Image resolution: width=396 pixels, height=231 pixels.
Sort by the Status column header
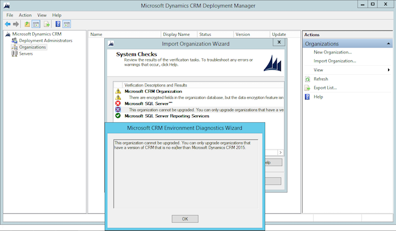(x=215, y=34)
